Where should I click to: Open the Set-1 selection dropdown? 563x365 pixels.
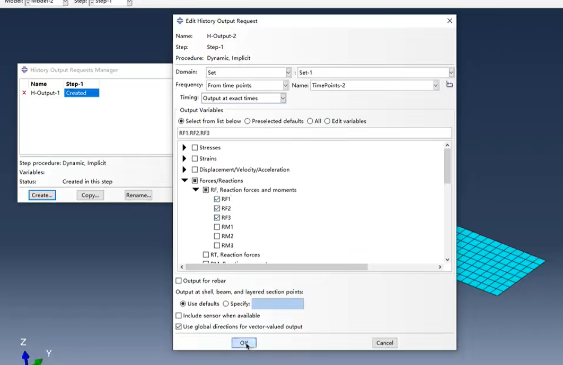pos(451,73)
